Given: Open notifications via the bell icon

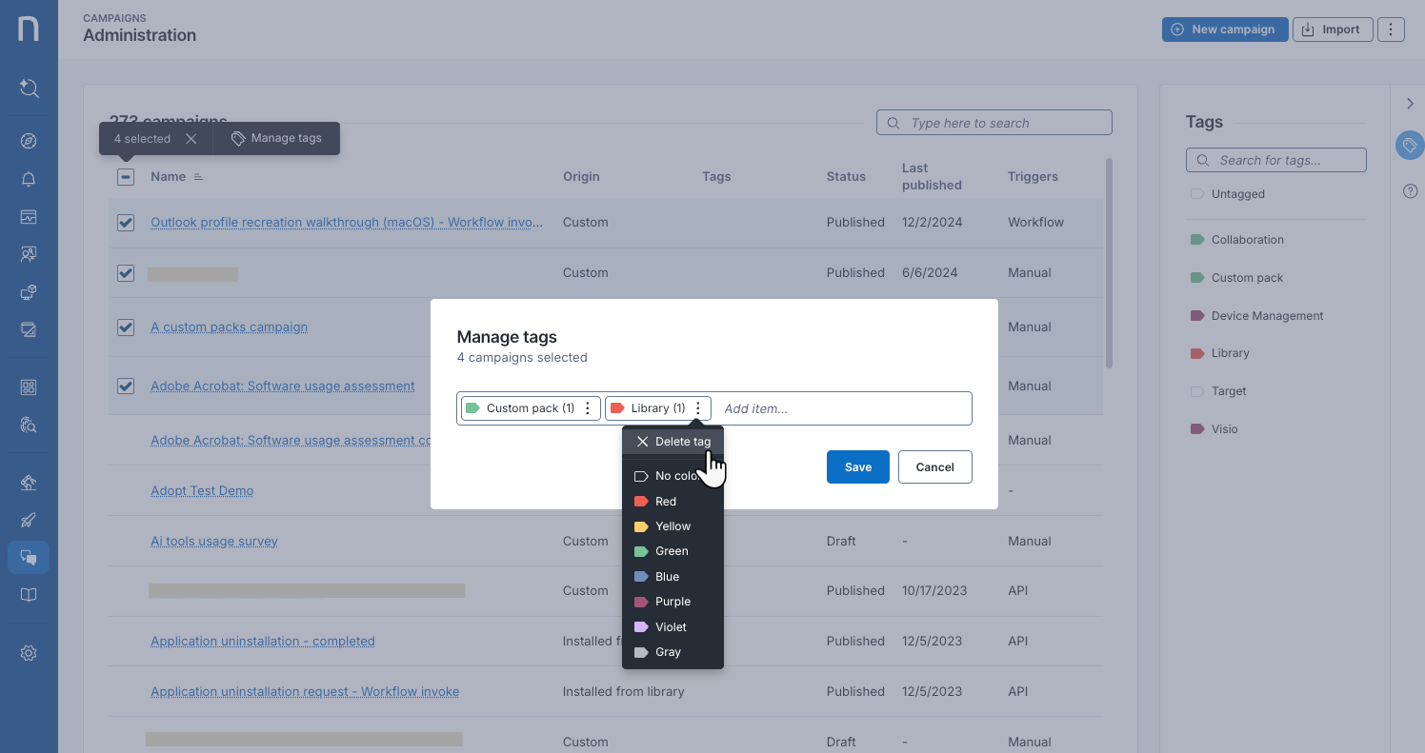Looking at the screenshot, I should (x=29, y=179).
